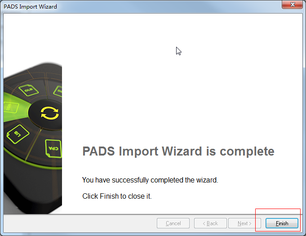Click the word 'wizard' in the success message
Image resolution: width=306 pixels, height=236 pixels.
[x=207, y=180]
